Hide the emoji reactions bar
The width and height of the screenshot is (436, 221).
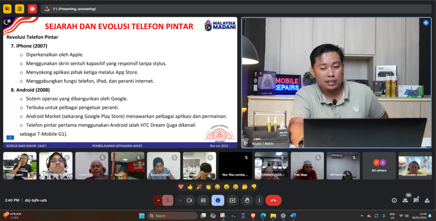click(218, 200)
